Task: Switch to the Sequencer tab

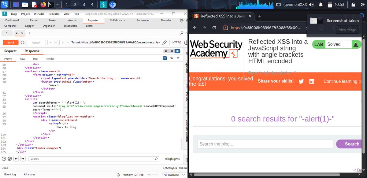Action: [x=143, y=20]
